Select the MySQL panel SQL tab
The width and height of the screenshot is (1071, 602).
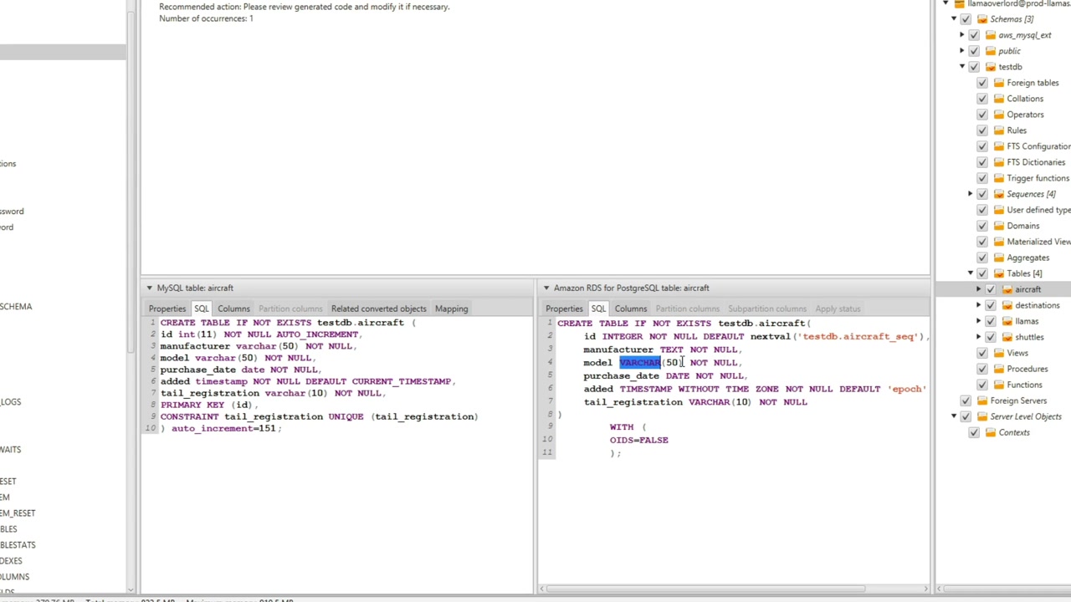[x=202, y=309]
